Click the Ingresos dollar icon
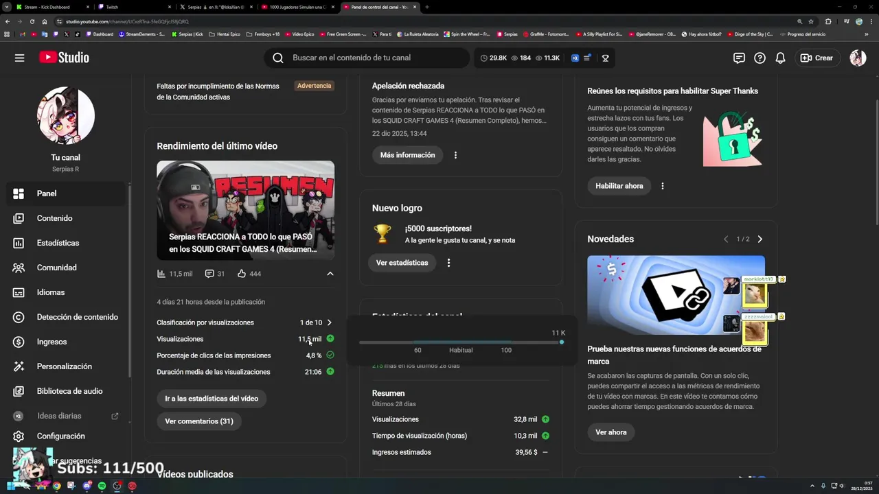 tap(19, 342)
